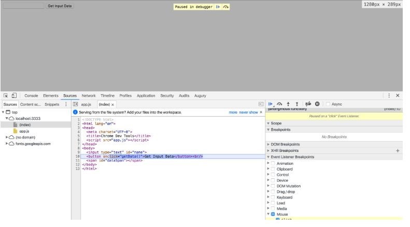Toggle device toolbar icon in DevTools
This screenshot has width=410, height=227.
tap(13, 95)
